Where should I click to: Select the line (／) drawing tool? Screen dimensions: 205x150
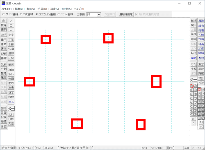(11, 21)
